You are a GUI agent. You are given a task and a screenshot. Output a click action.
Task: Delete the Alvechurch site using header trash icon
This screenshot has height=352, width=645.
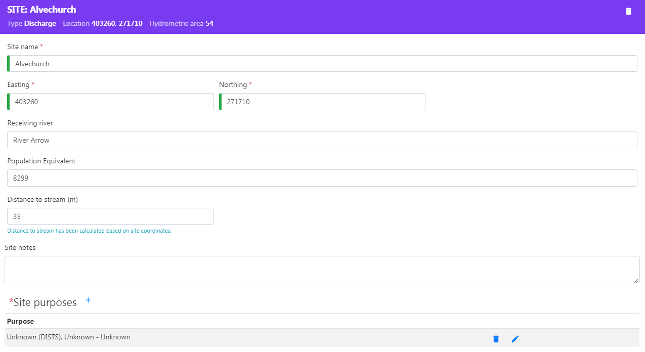[x=628, y=11]
